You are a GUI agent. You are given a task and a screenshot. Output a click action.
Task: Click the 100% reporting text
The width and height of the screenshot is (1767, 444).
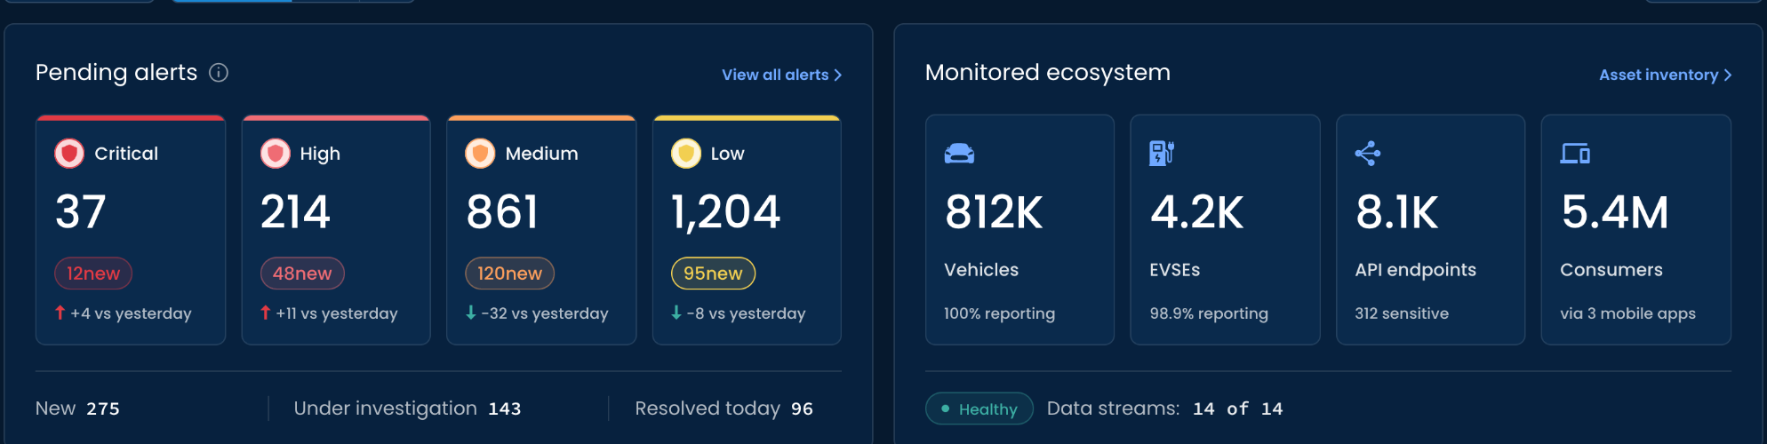(999, 313)
